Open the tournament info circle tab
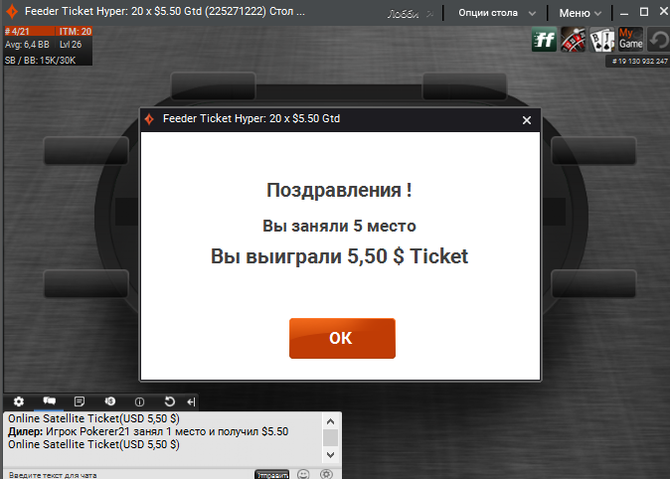Viewport: 670px width, 479px height. click(x=140, y=401)
